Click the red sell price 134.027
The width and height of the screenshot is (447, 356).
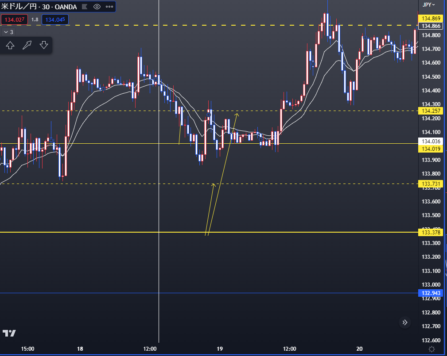point(14,19)
